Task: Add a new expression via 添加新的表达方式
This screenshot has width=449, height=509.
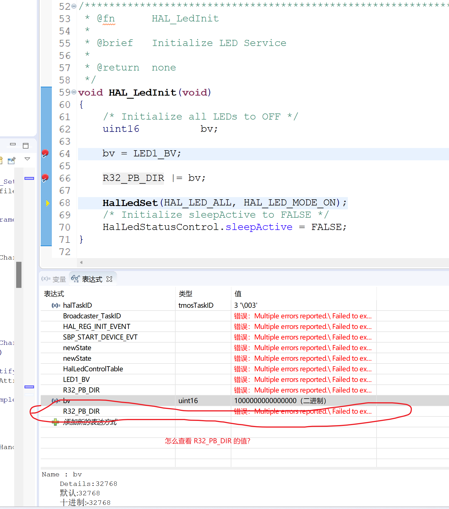Action: tap(90, 422)
